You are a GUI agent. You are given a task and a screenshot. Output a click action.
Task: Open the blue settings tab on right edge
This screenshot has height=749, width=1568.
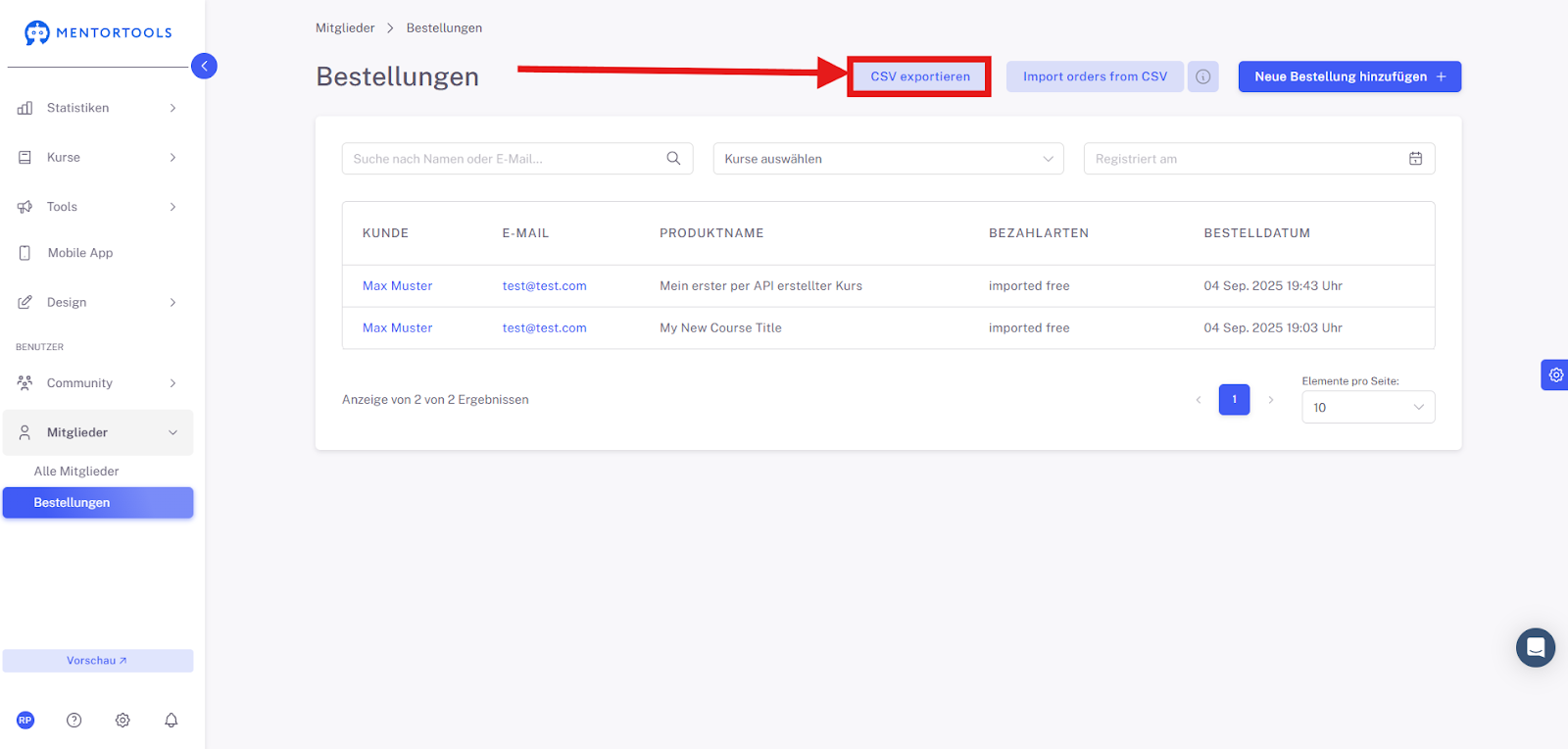(x=1555, y=374)
